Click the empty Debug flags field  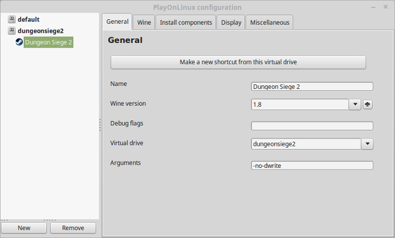point(312,126)
